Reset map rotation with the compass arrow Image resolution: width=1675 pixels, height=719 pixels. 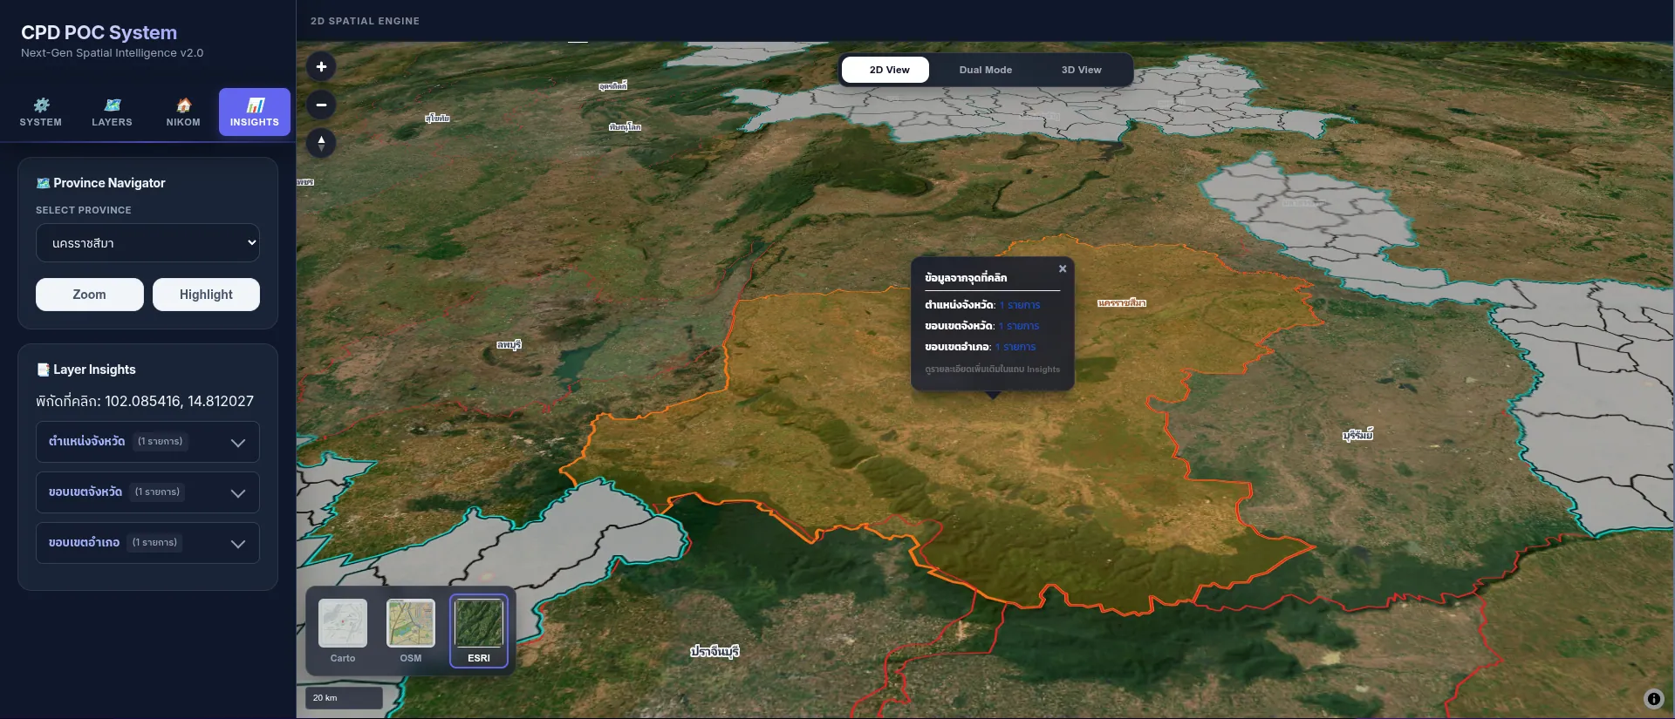(321, 143)
